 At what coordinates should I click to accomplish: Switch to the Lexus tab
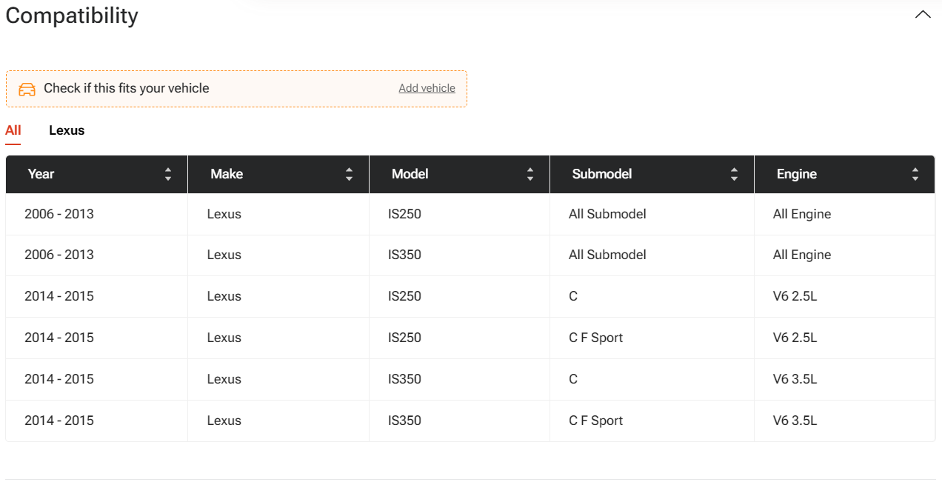click(x=67, y=130)
